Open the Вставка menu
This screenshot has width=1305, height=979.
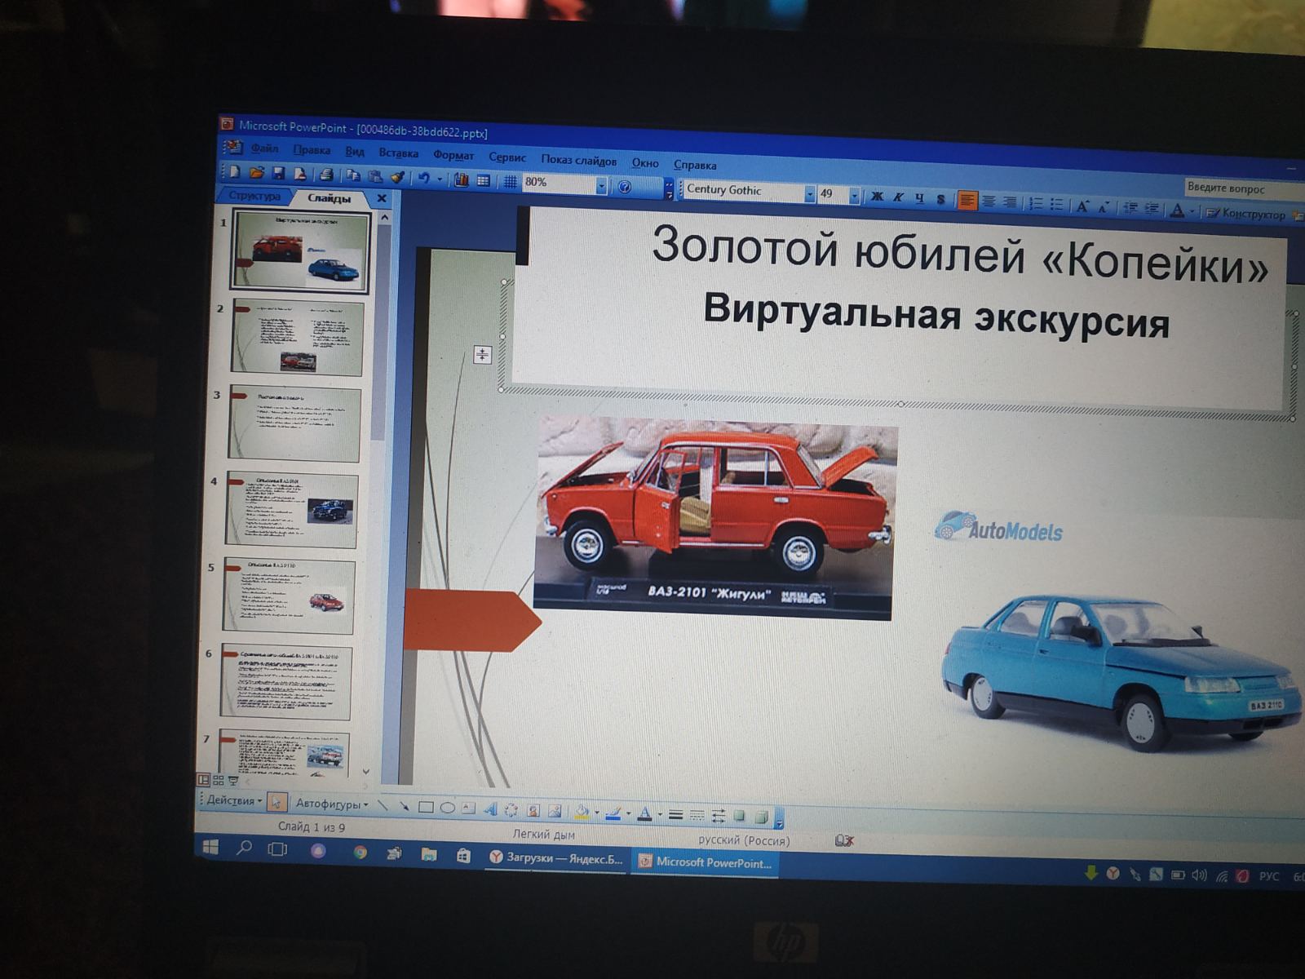click(x=398, y=153)
